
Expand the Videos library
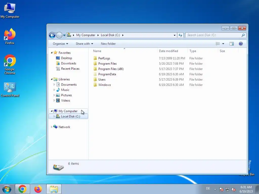[54, 100]
